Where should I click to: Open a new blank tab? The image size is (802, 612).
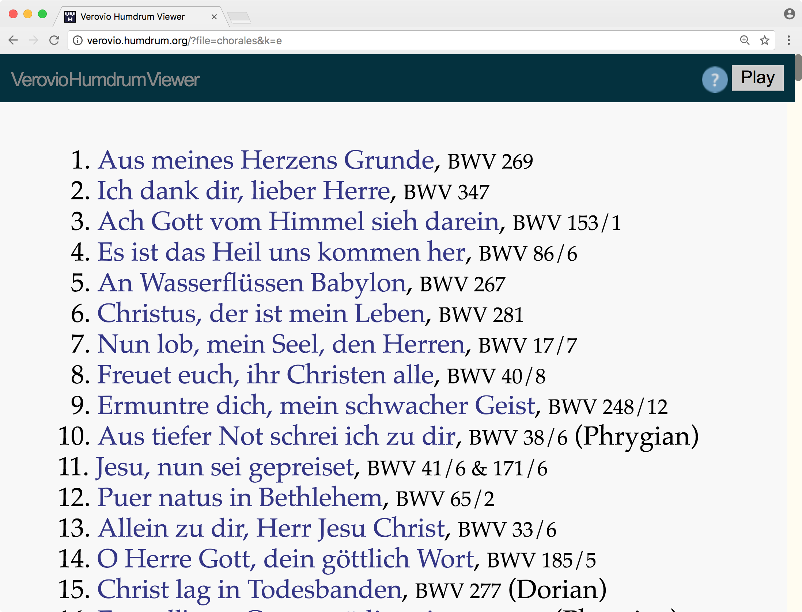click(x=239, y=17)
